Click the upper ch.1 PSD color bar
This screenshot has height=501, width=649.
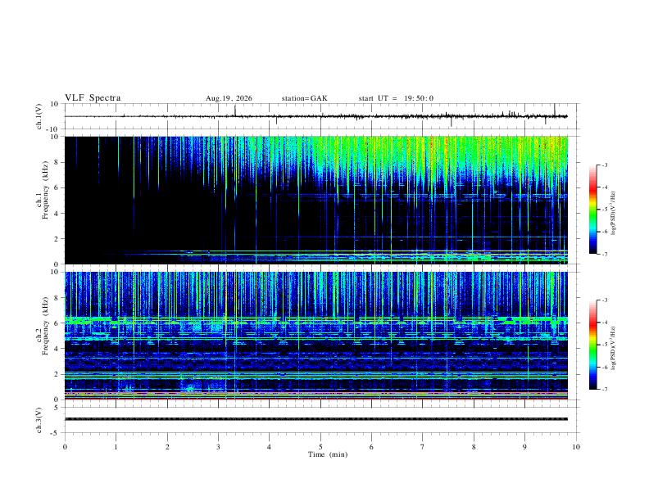point(592,210)
